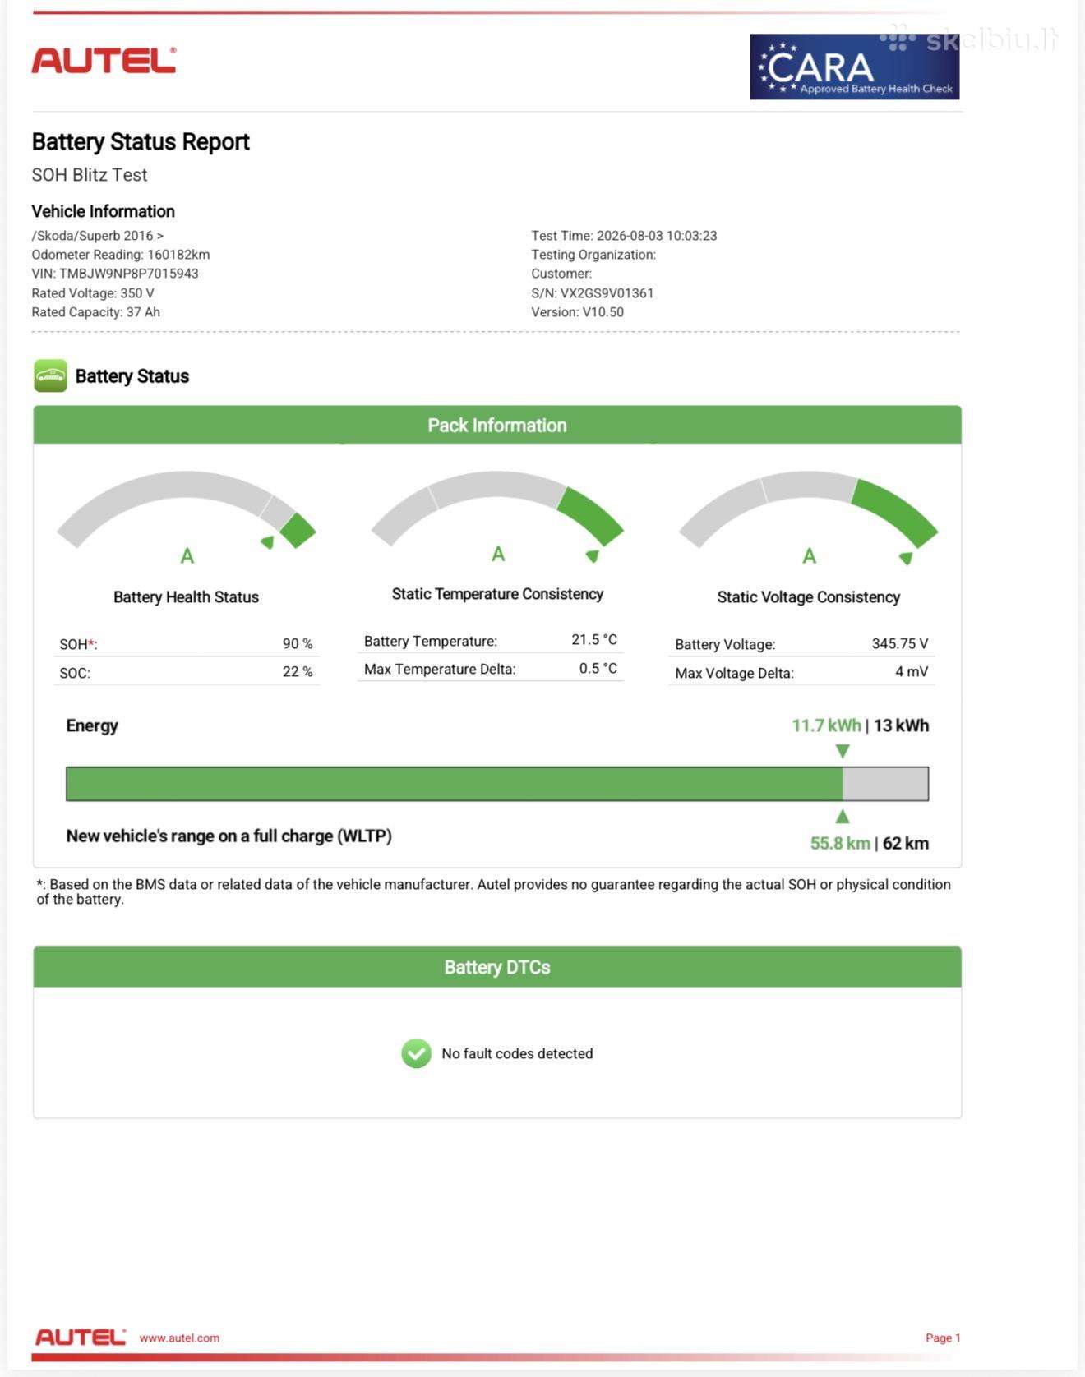Click the 55.8 km range value

coord(840,843)
